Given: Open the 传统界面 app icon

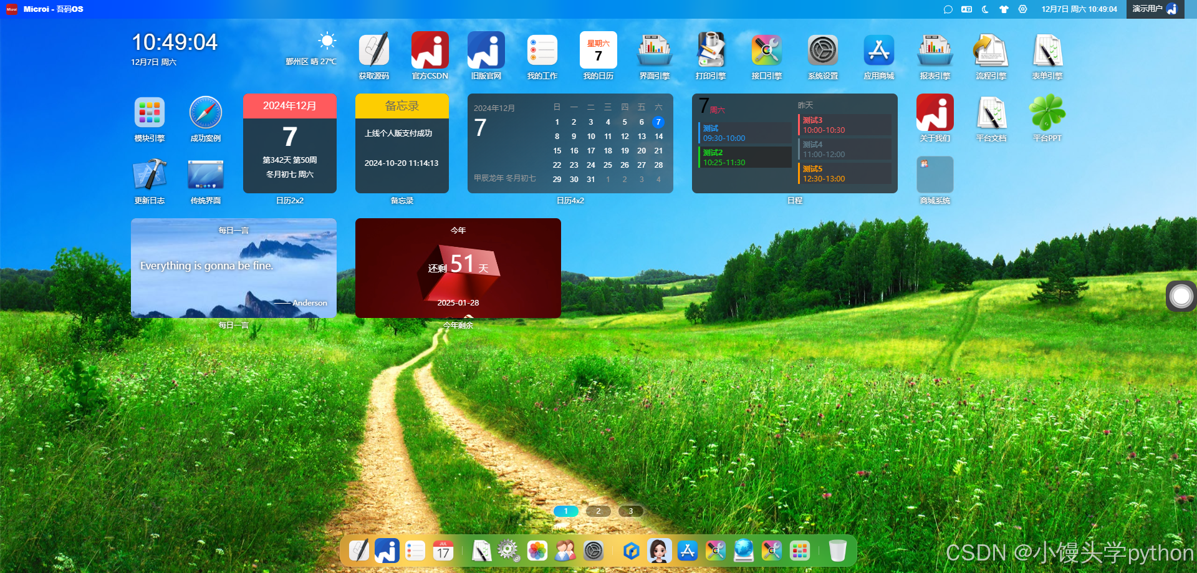Looking at the screenshot, I should (x=206, y=175).
